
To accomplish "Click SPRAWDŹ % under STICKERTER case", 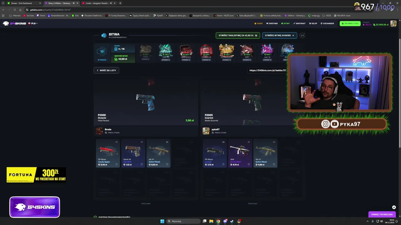I will (206, 60).
